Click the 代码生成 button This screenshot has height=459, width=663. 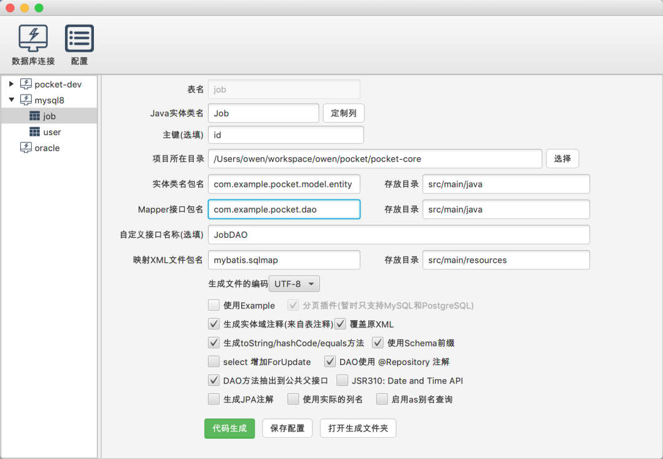point(229,428)
